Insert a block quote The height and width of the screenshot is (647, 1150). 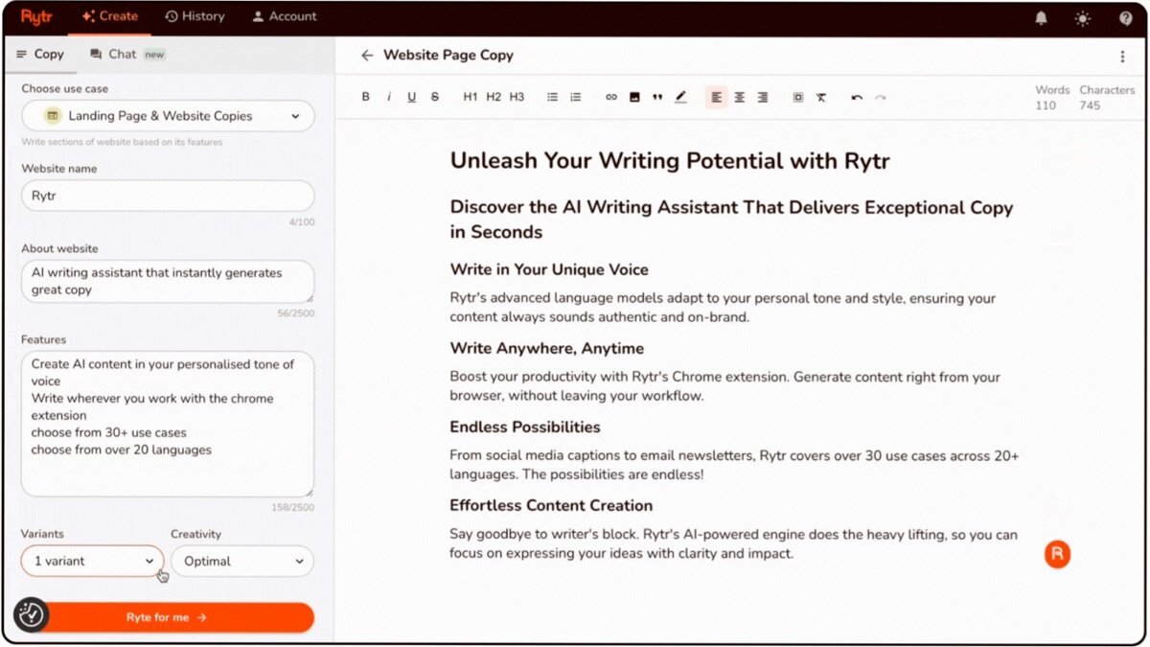(657, 97)
